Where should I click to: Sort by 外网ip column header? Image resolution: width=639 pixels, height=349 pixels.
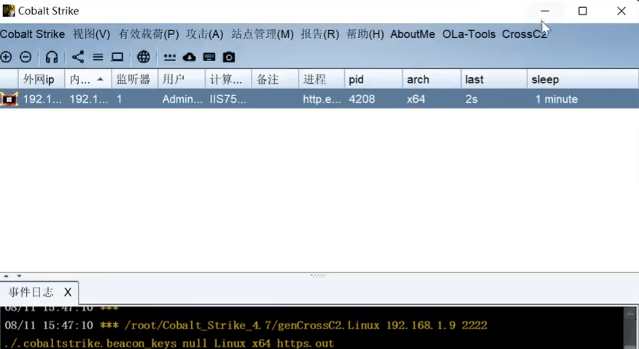pyautogui.click(x=41, y=79)
